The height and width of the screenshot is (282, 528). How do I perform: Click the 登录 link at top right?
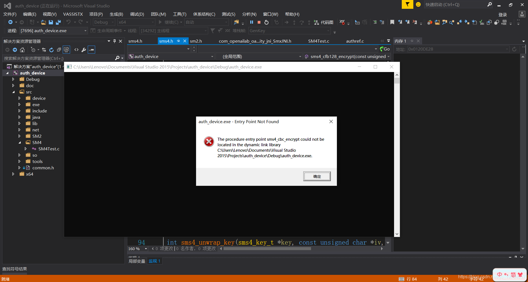[x=502, y=14]
